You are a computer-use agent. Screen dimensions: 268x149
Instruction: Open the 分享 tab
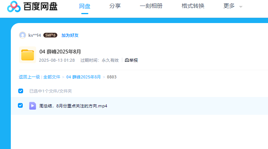coord(115,6)
